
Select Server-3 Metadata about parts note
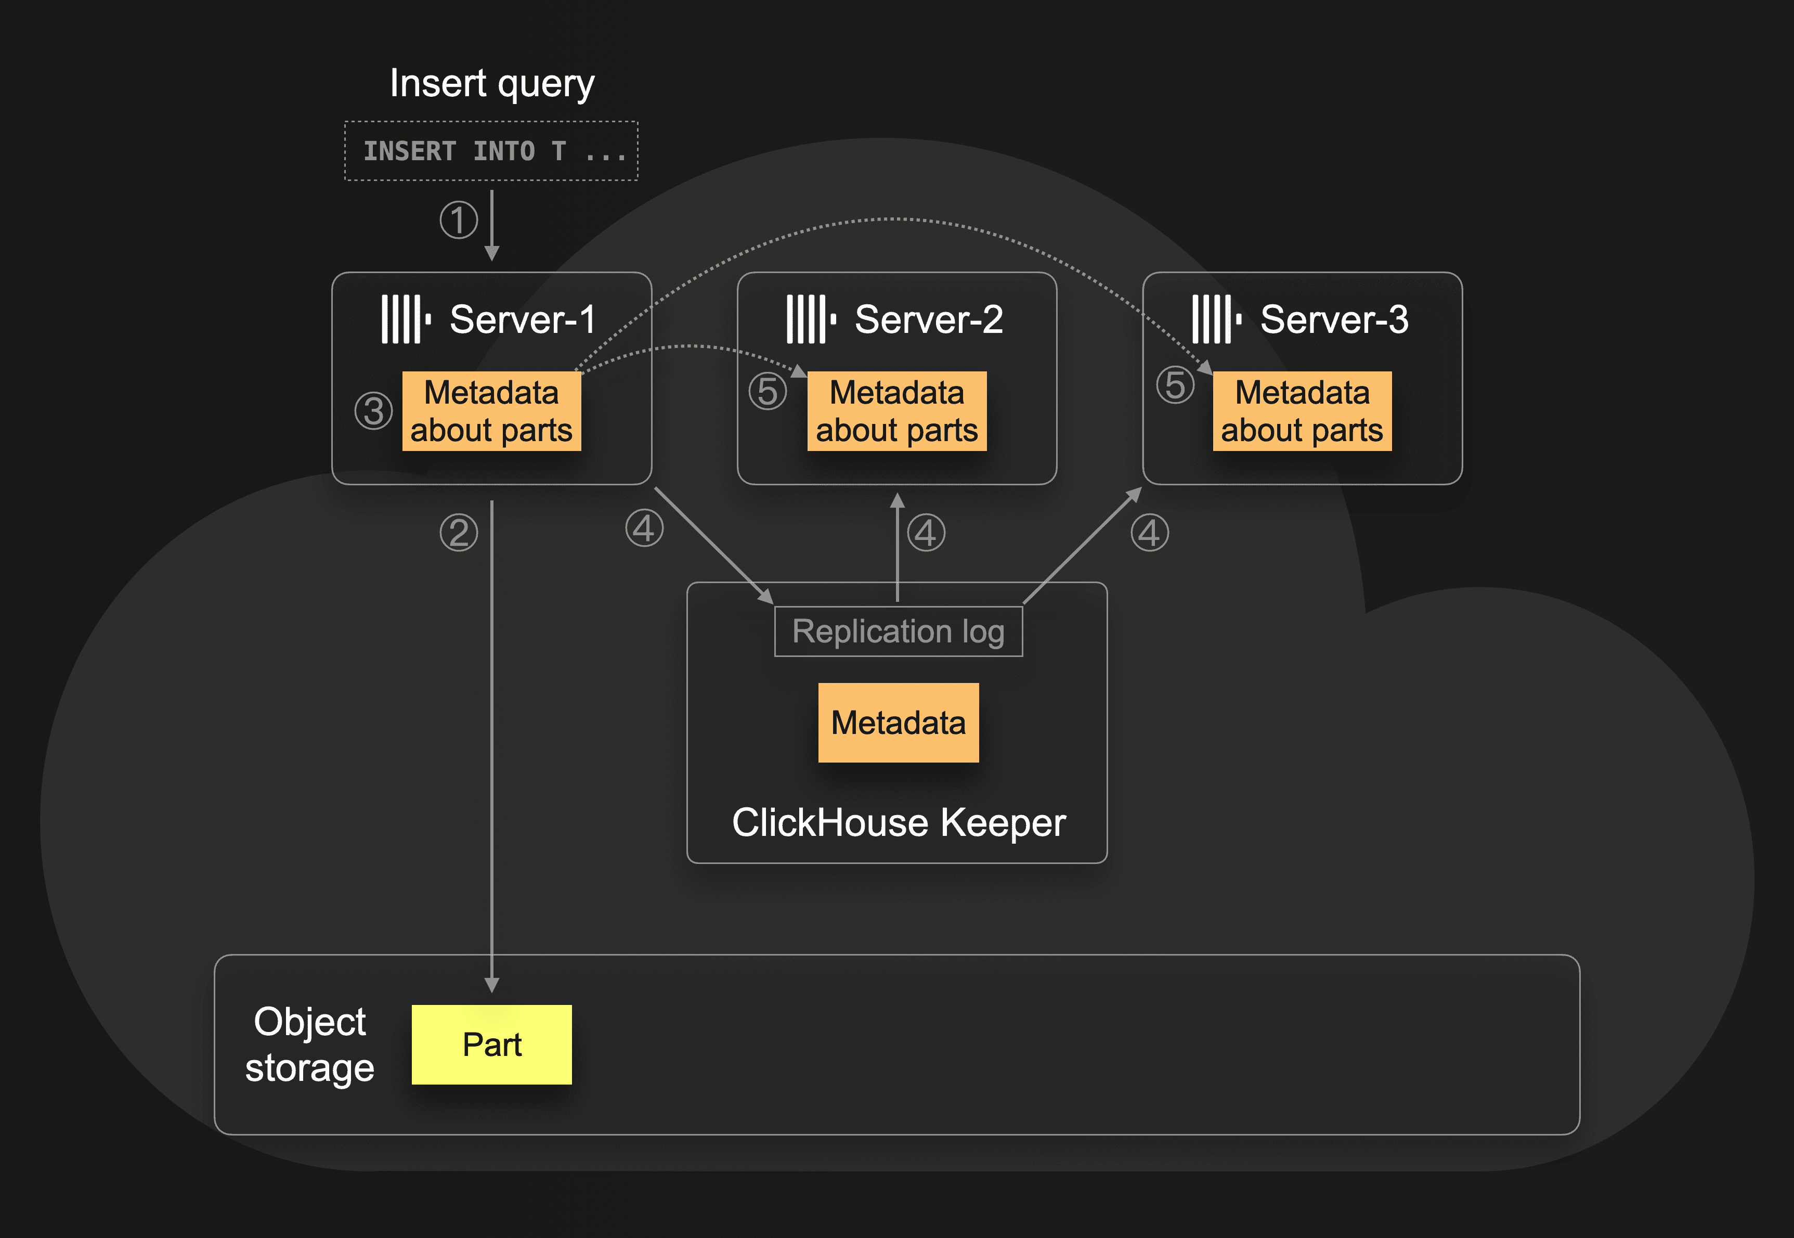coord(1302,411)
